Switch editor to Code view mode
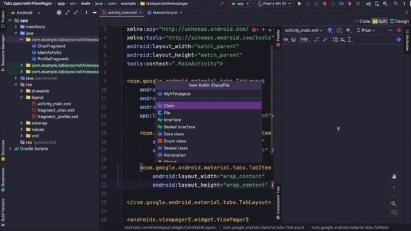 pos(362,21)
